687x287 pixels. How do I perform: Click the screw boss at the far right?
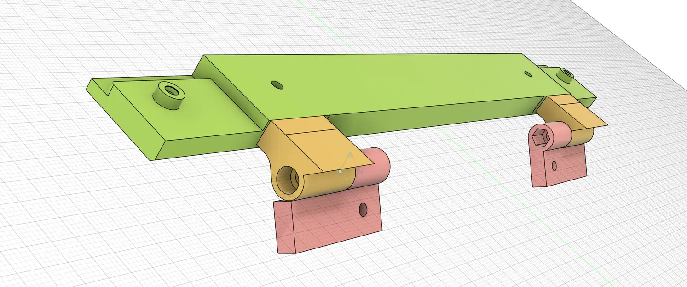[566, 73]
